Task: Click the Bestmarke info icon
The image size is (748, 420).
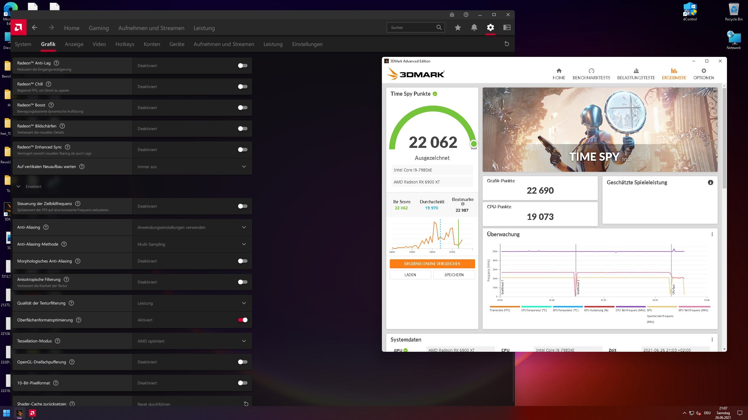Action: coord(463,204)
